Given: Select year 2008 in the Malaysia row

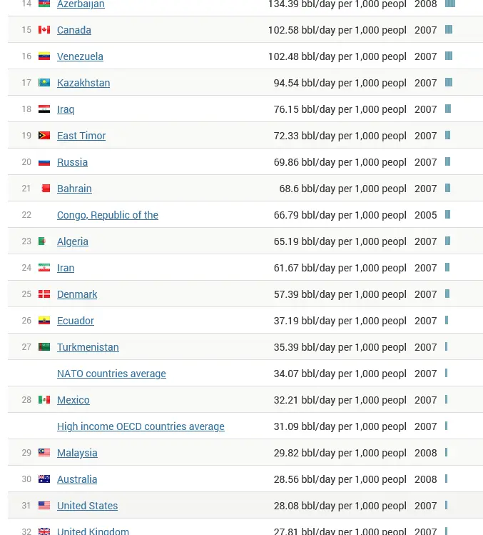Looking at the screenshot, I should (425, 453).
